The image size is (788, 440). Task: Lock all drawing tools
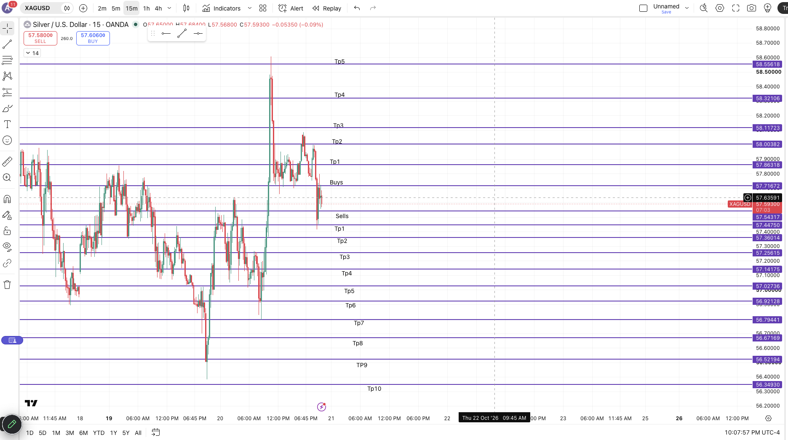[8, 231]
